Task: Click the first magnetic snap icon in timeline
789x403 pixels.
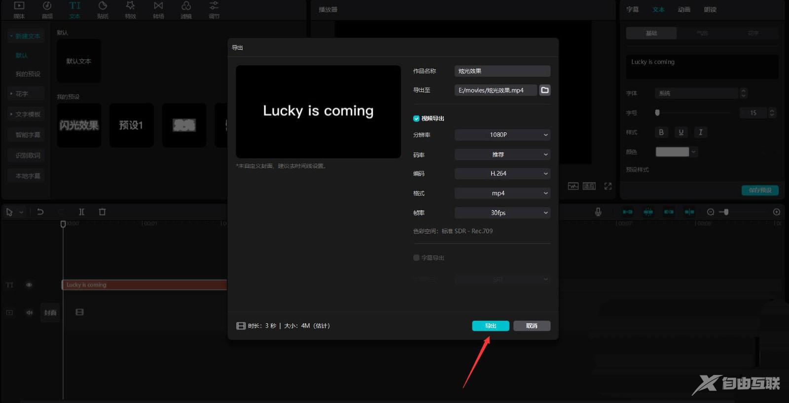Action: 627,212
